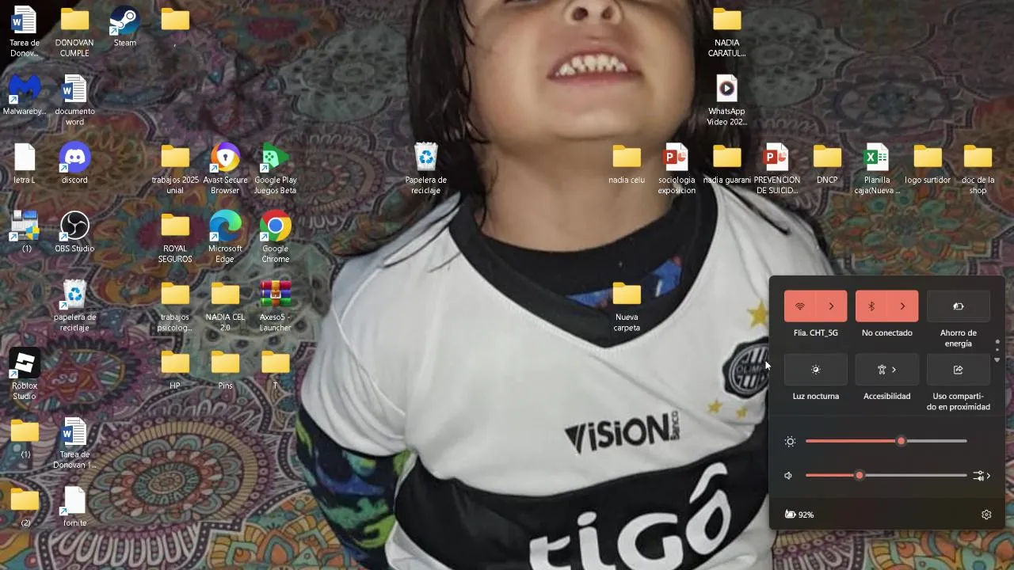Select the 'trabajos psicolog...' folder
1014x570 pixels.
coord(175,306)
